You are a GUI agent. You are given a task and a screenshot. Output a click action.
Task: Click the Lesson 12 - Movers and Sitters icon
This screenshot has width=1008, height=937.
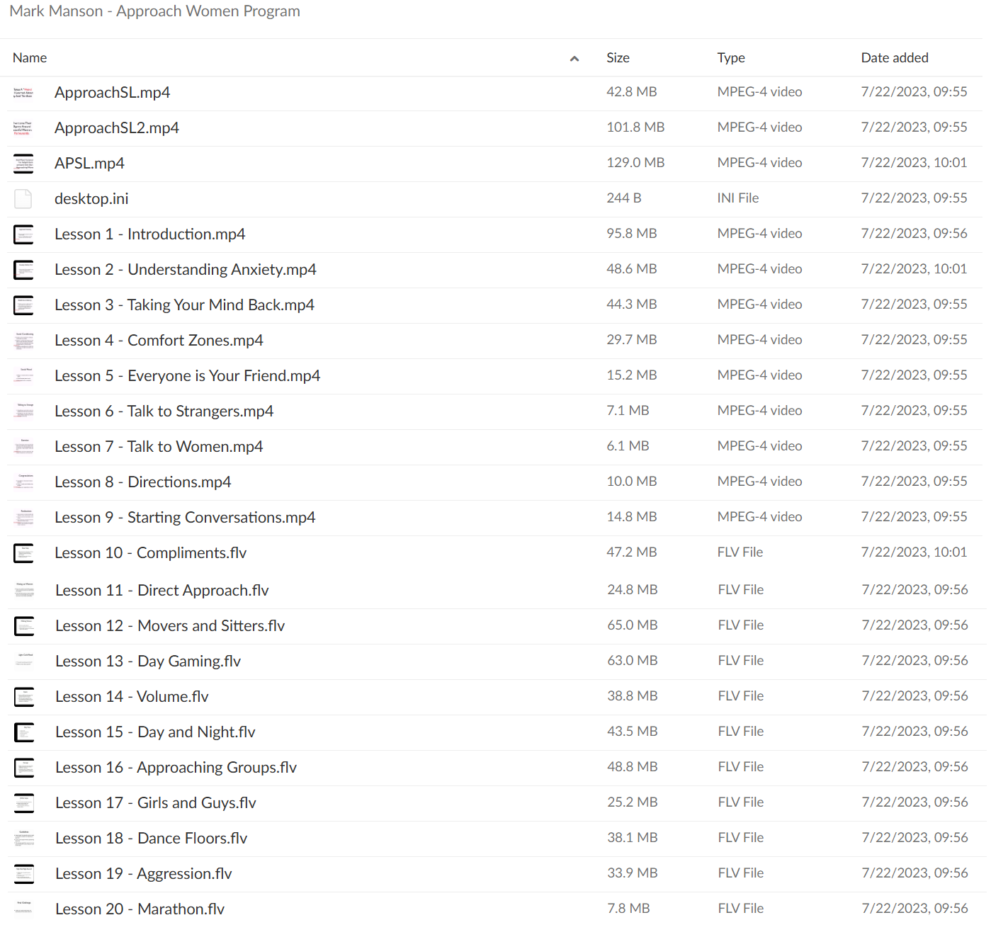coord(24,626)
